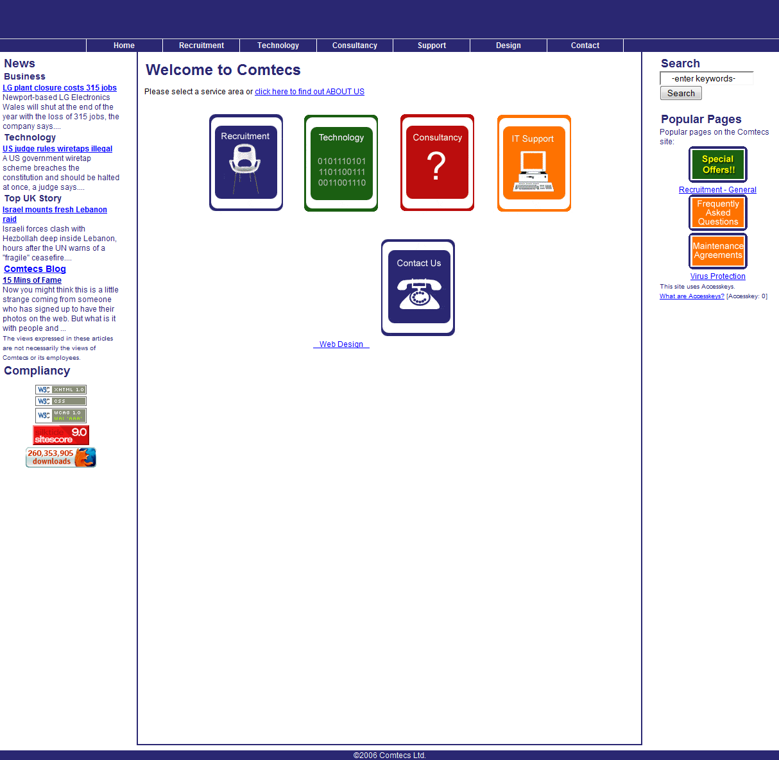This screenshot has height=760, width=779.
Task: Select the red Consultancy question mark tile
Action: point(437,163)
